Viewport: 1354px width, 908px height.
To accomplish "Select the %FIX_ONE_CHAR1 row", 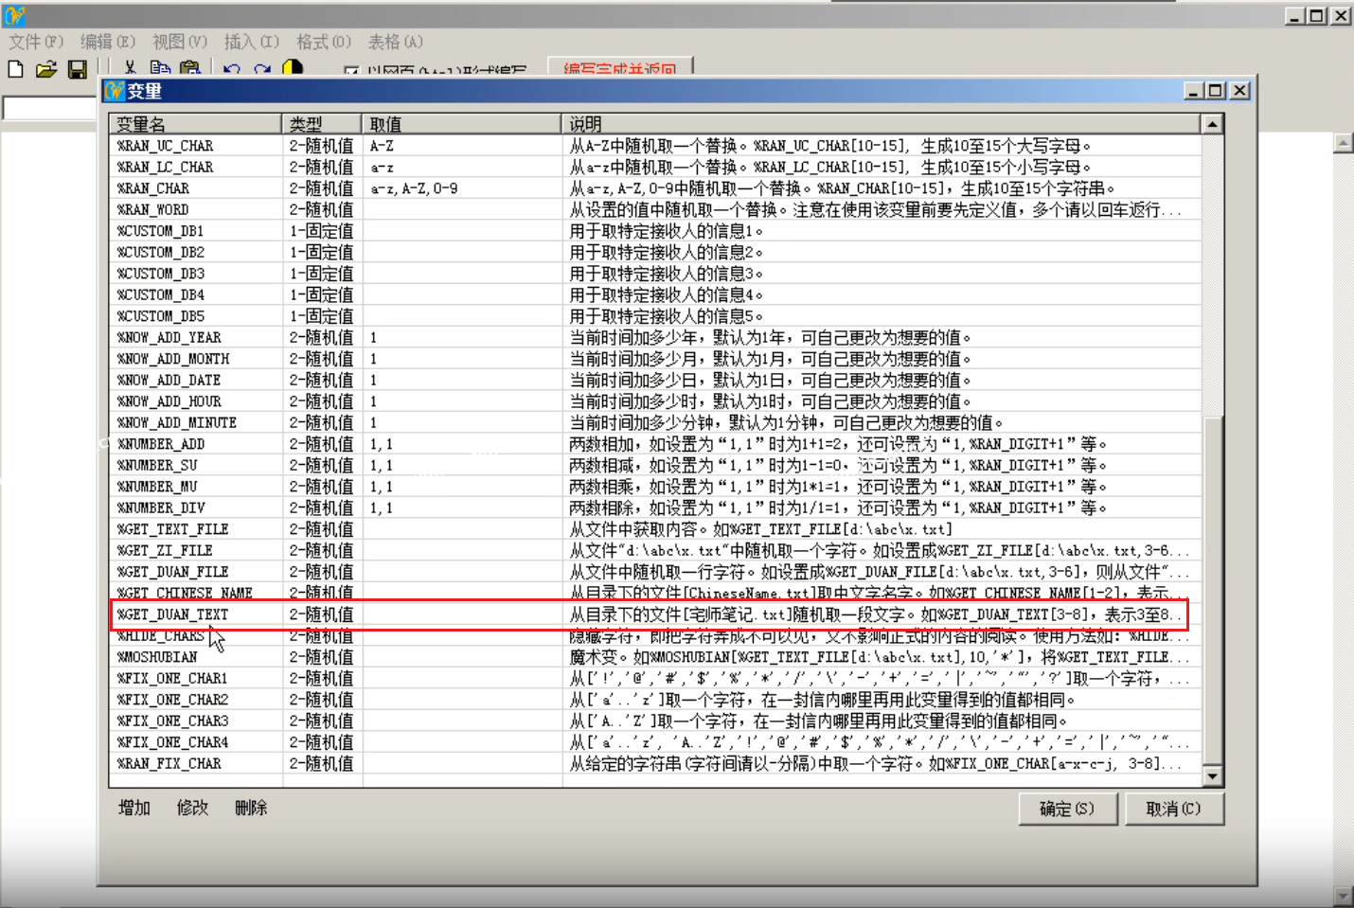I will click(x=655, y=678).
